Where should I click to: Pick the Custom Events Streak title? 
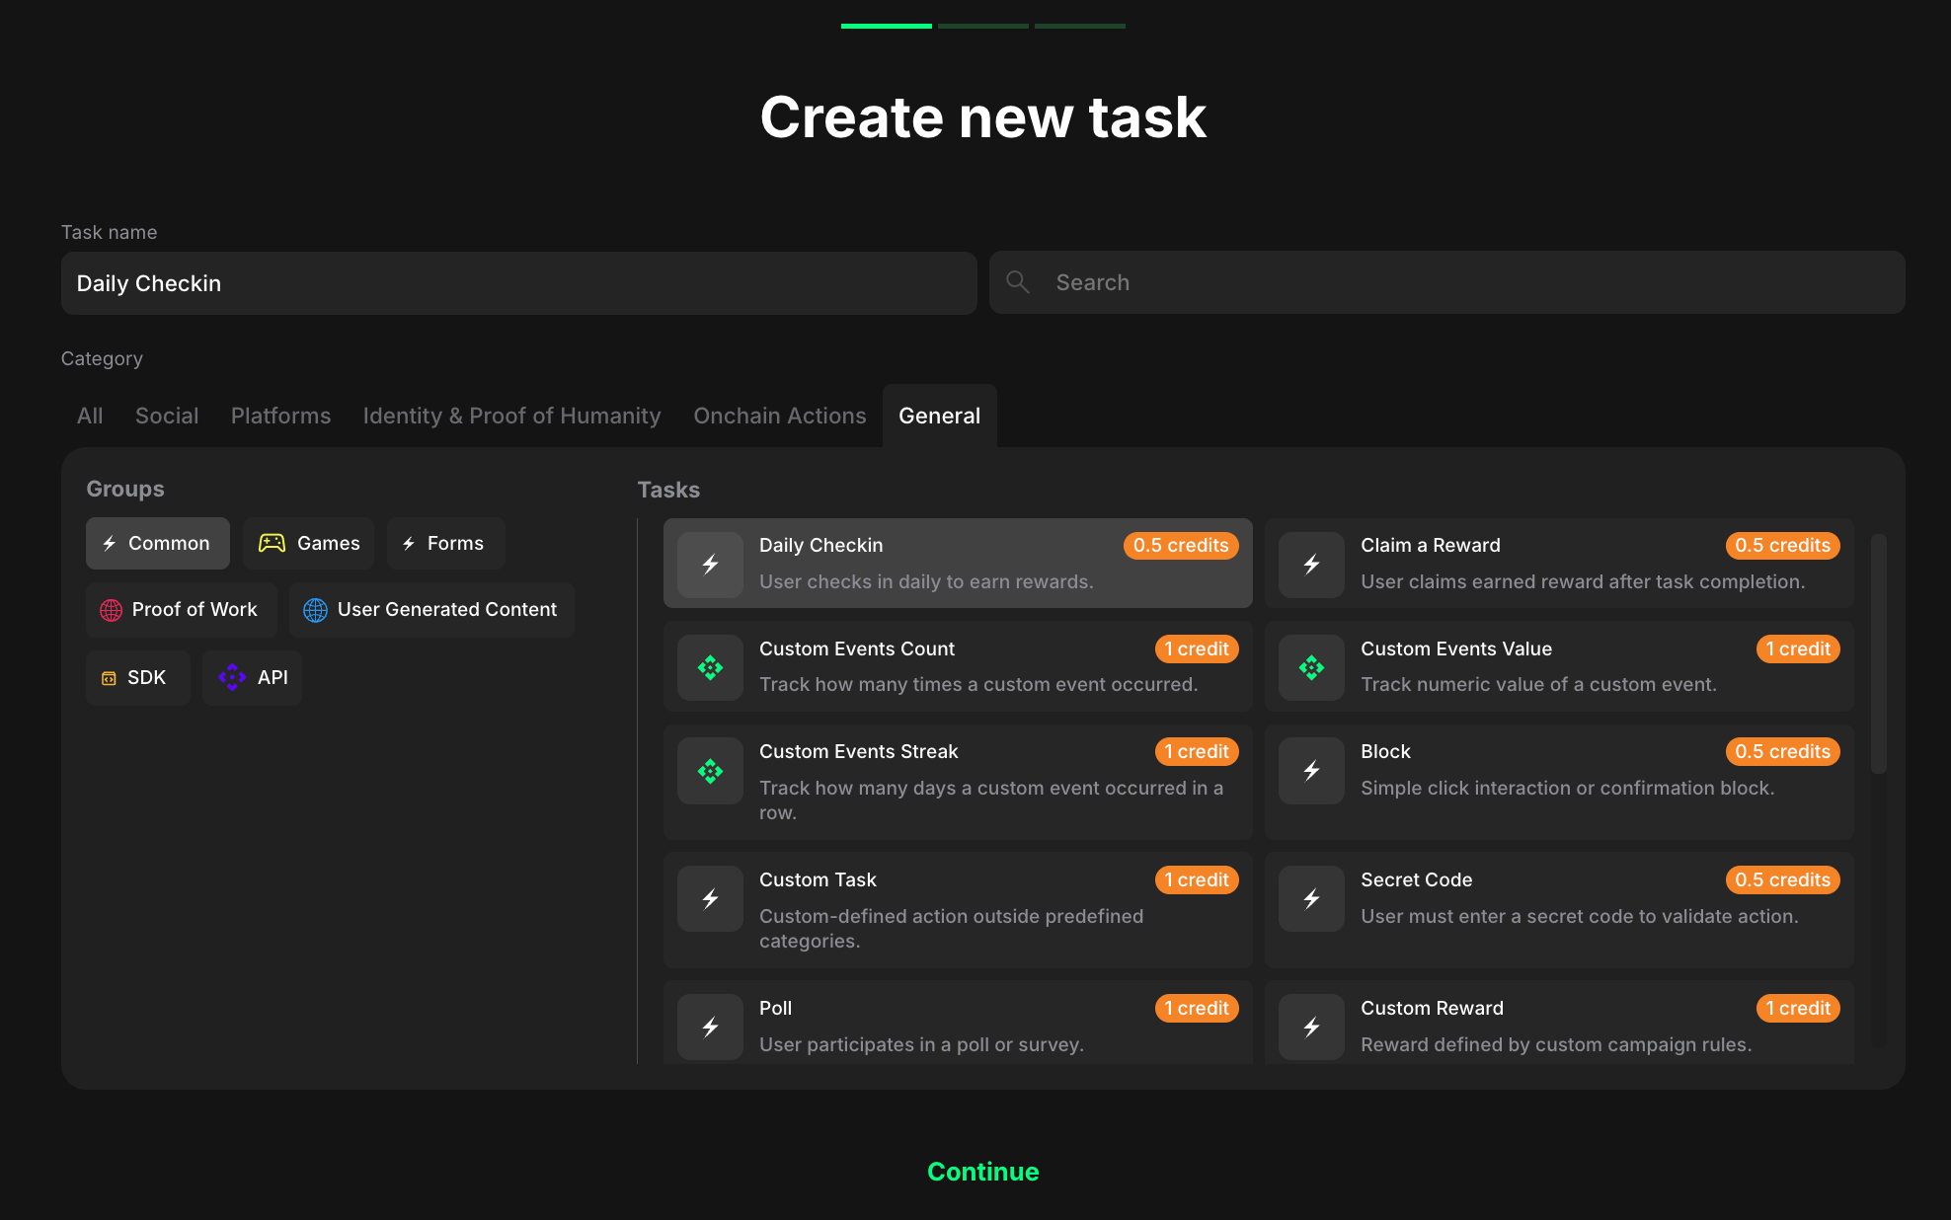tap(858, 751)
